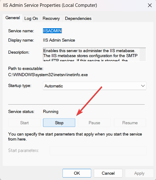This screenshot has width=156, height=180.
Task: Click the Pause service button
Action: (94, 123)
